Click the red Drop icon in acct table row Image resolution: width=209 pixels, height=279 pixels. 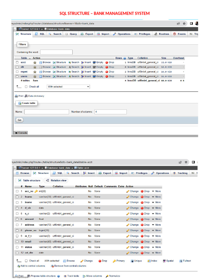click(x=107, y=62)
